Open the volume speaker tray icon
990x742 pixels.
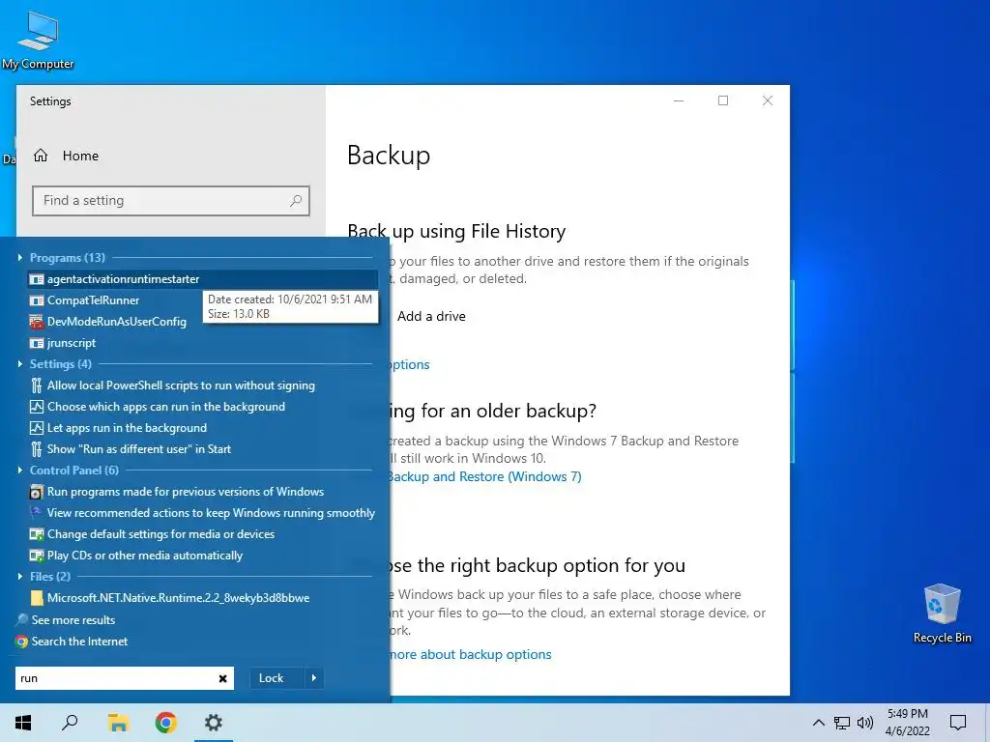point(865,723)
